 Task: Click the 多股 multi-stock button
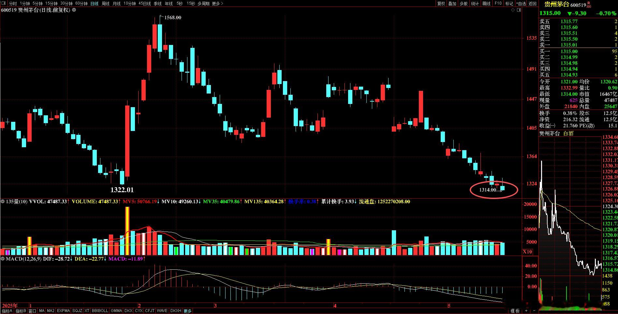(x=463, y=4)
